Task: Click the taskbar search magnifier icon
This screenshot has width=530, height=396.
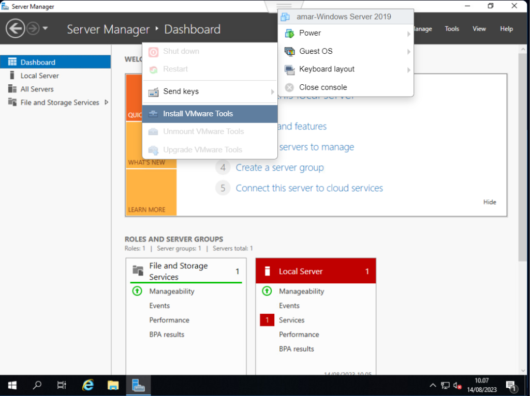Action: point(37,385)
